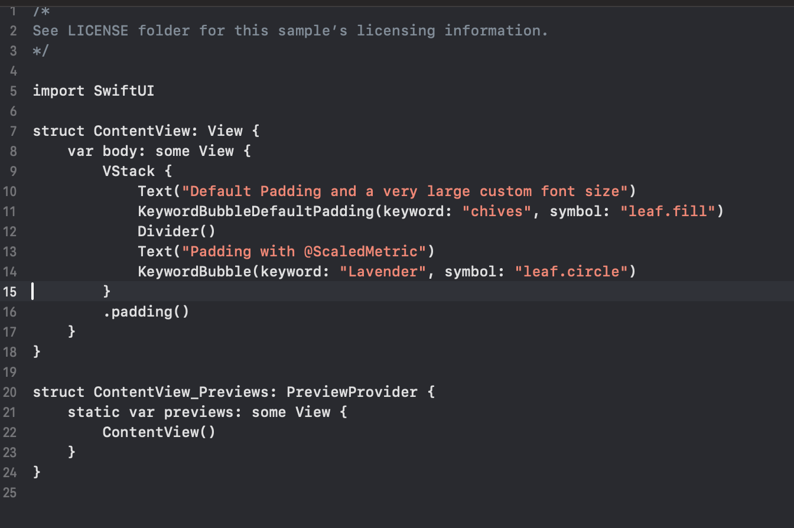The width and height of the screenshot is (794, 528).
Task: Click the See LICENSE folder comment line
Action: tap(290, 31)
